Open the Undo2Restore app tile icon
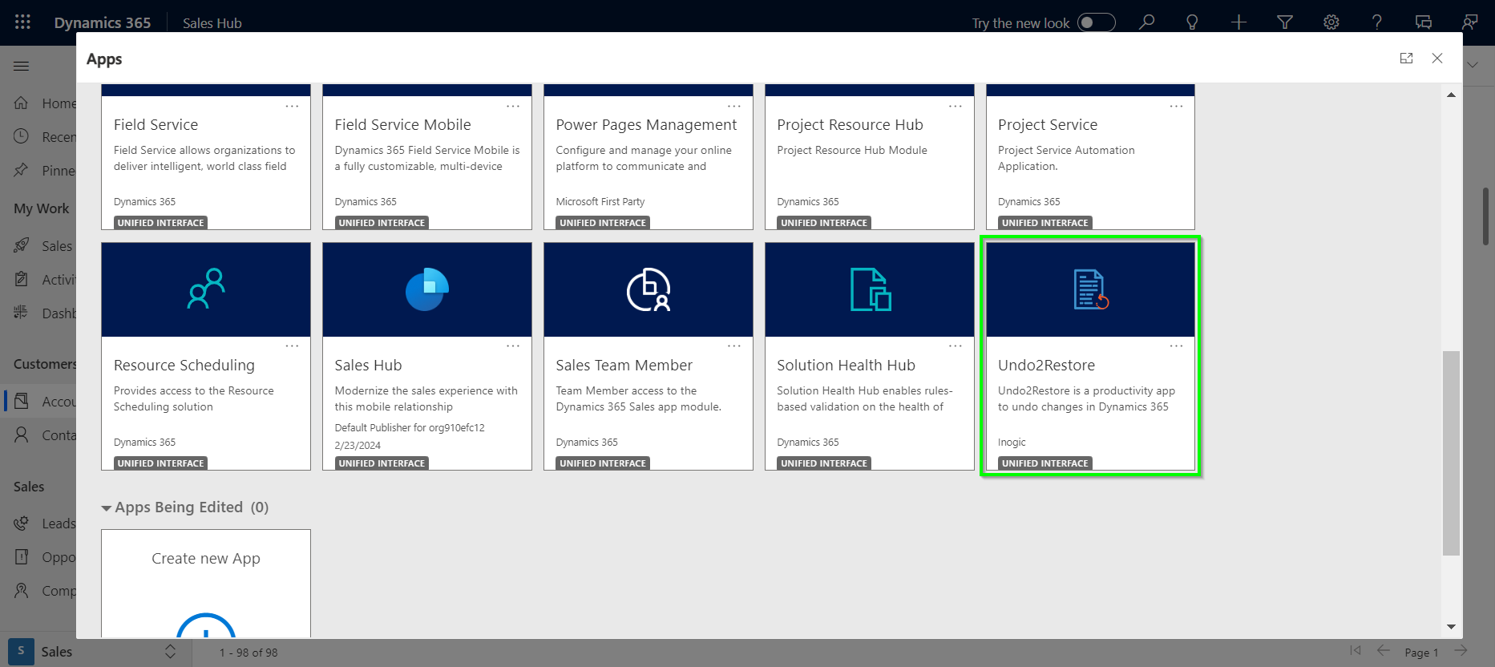This screenshot has width=1495, height=667. [x=1090, y=290]
